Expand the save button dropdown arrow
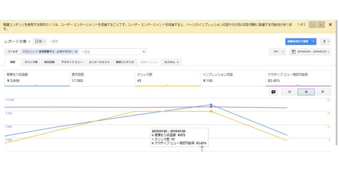This screenshot has height=191, width=339. pyautogui.click(x=313, y=41)
